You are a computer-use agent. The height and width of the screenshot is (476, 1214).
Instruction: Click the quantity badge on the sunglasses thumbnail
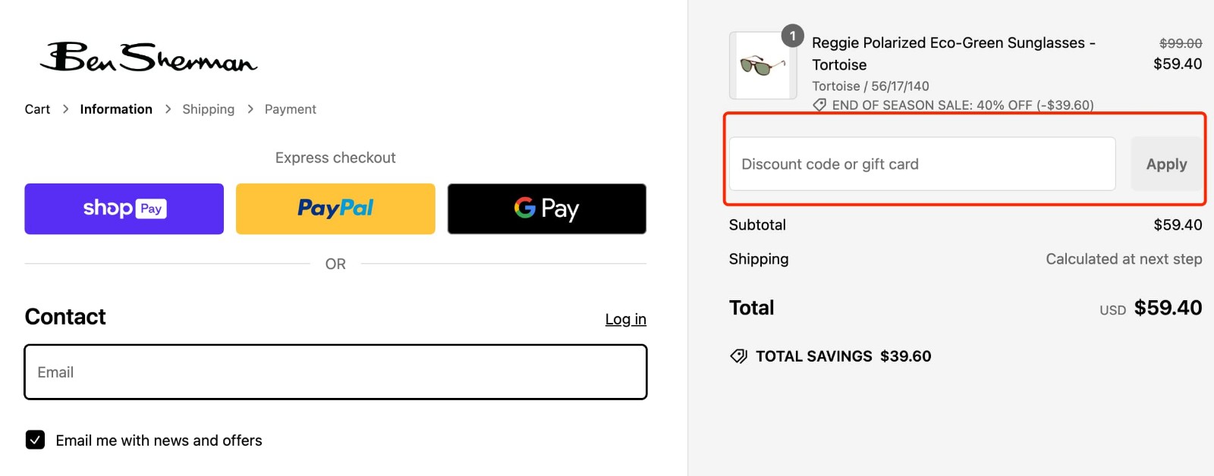point(792,35)
